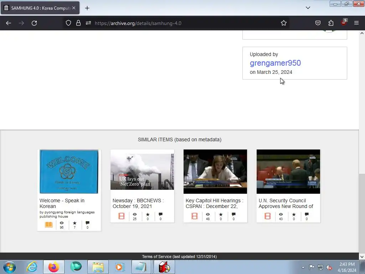Click U.N. Security Council Approves title
This screenshot has height=274, width=365.
click(286, 203)
